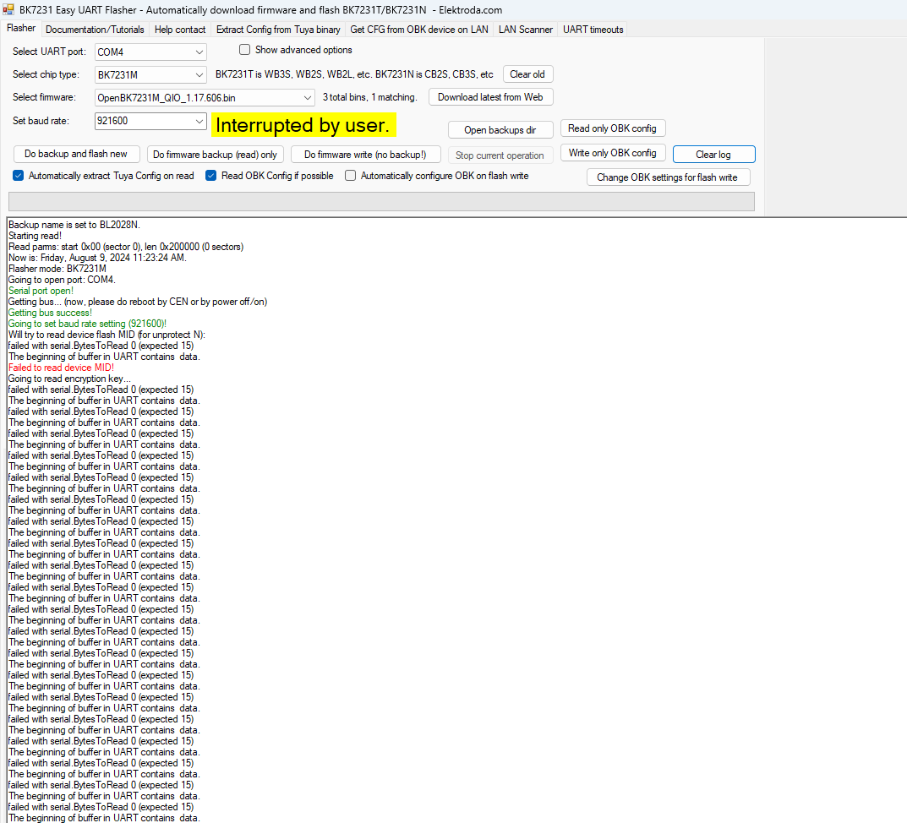
Task: Uncheck Read OBK Config if possible
Action: 211,175
